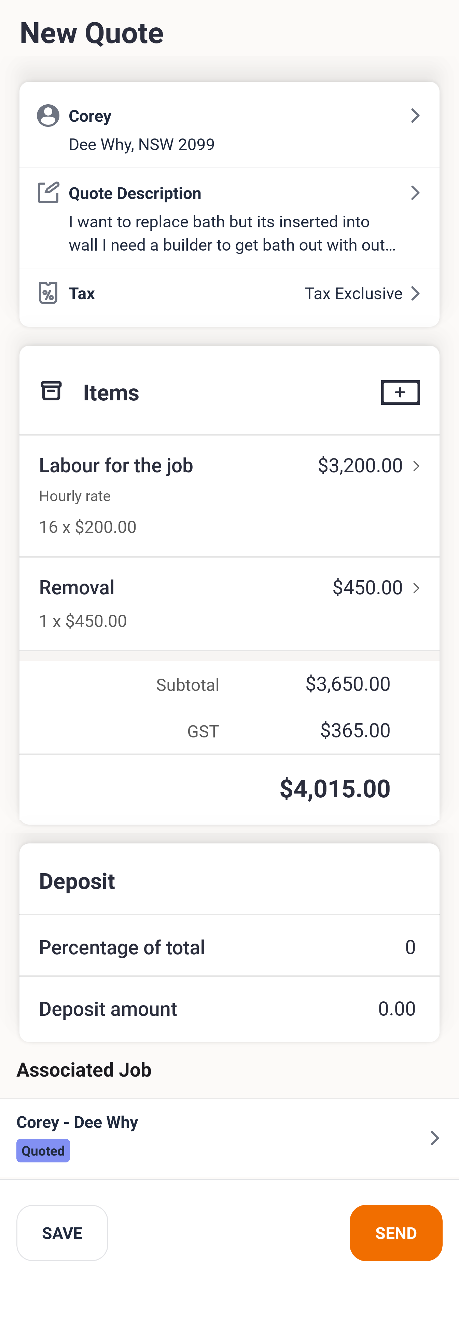
Task: Click the Quoted status badge
Action: [x=43, y=1150]
